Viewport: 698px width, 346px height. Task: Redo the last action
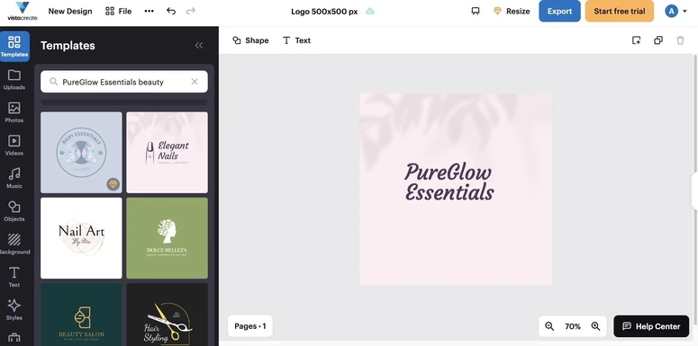pos(191,11)
